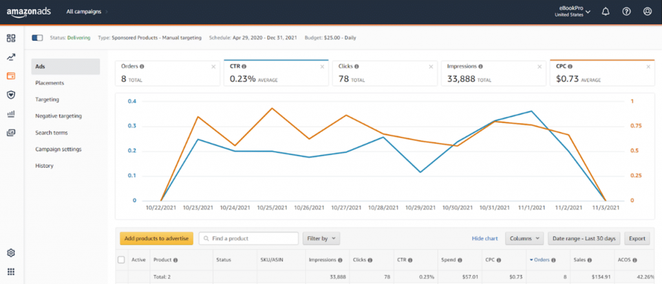Open the dashboard grid icon in sidebar

(11, 38)
